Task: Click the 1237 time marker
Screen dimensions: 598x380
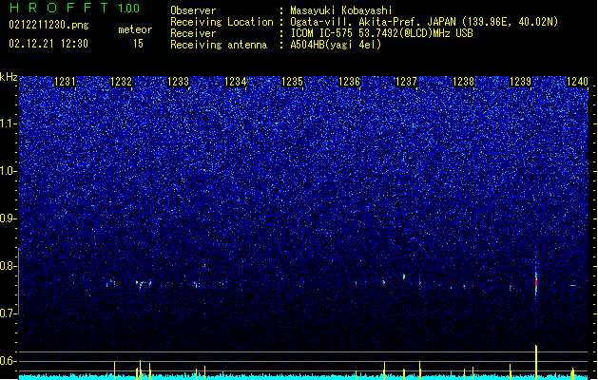Action: tap(407, 82)
